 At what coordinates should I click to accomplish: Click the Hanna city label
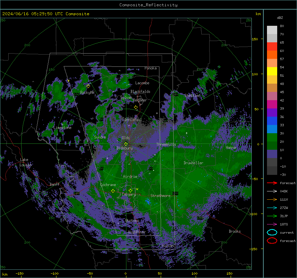pyautogui.click(x=231, y=147)
